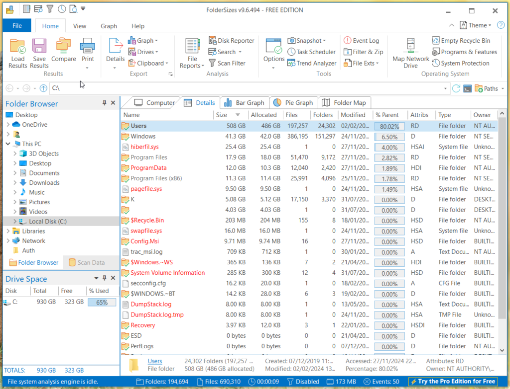Open the Graph export dropdown
This screenshot has height=389, width=510.
(143, 41)
